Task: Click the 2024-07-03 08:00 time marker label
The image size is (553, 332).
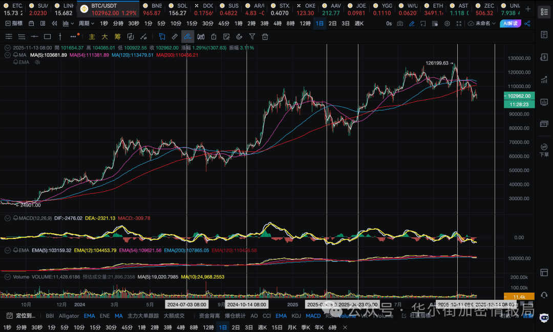Action: click(x=186, y=304)
